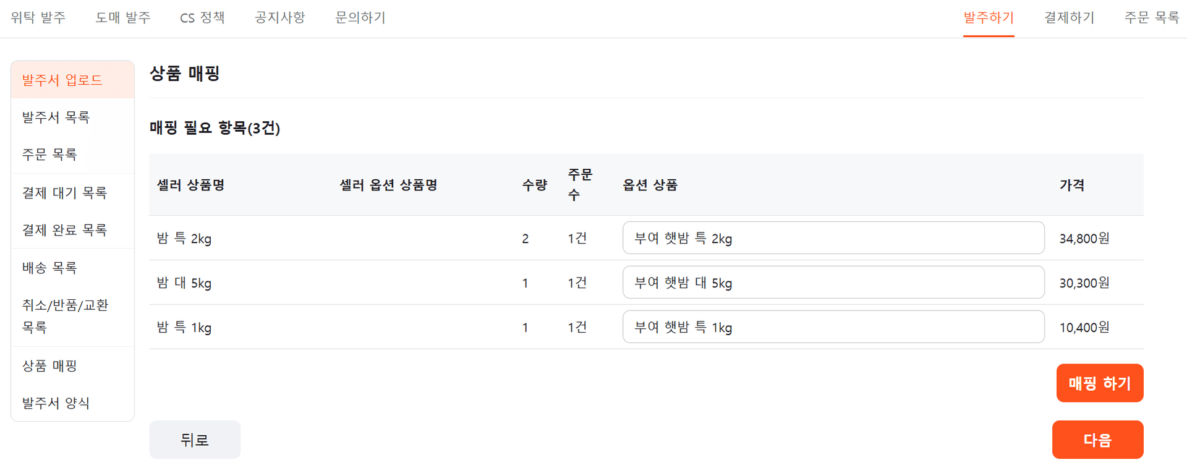Open 취소/반품/교환 목록
Screen dimensions: 1187x468
pos(66,316)
